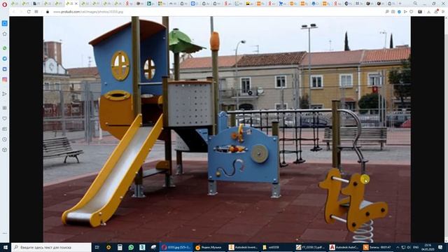Reload the page with the refresh icon
Image resolution: width=448 pixels, height=252 pixels.
click(29, 12)
